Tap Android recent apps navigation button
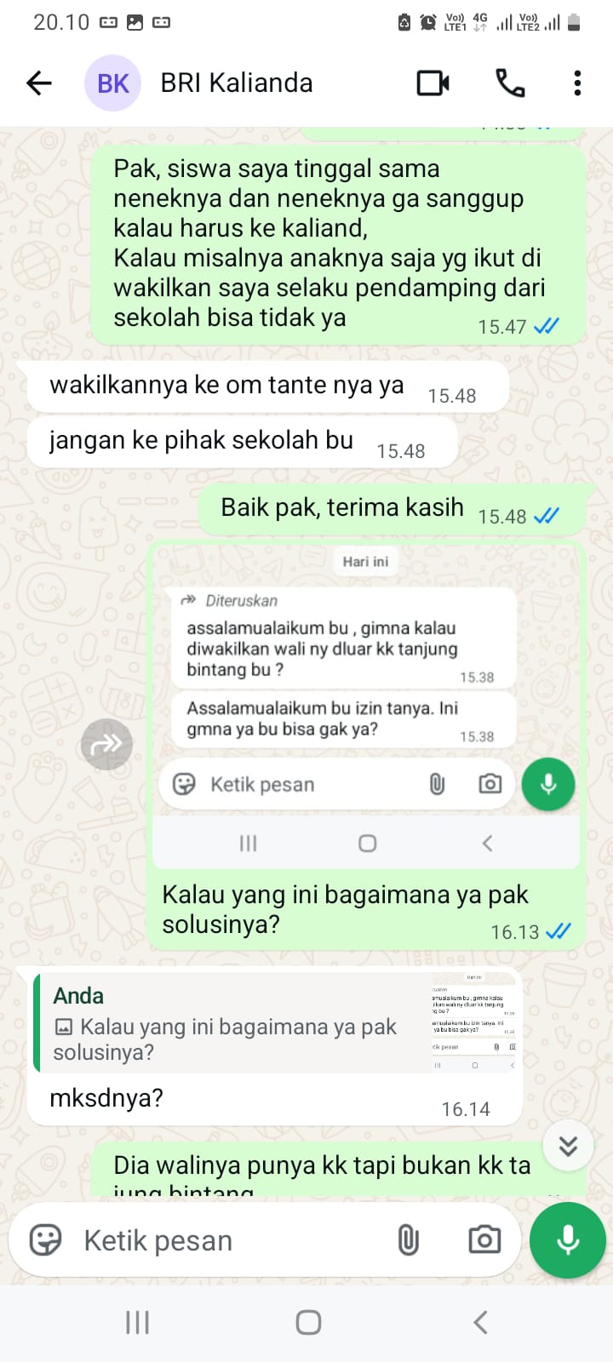The image size is (613, 1362). point(137,1322)
